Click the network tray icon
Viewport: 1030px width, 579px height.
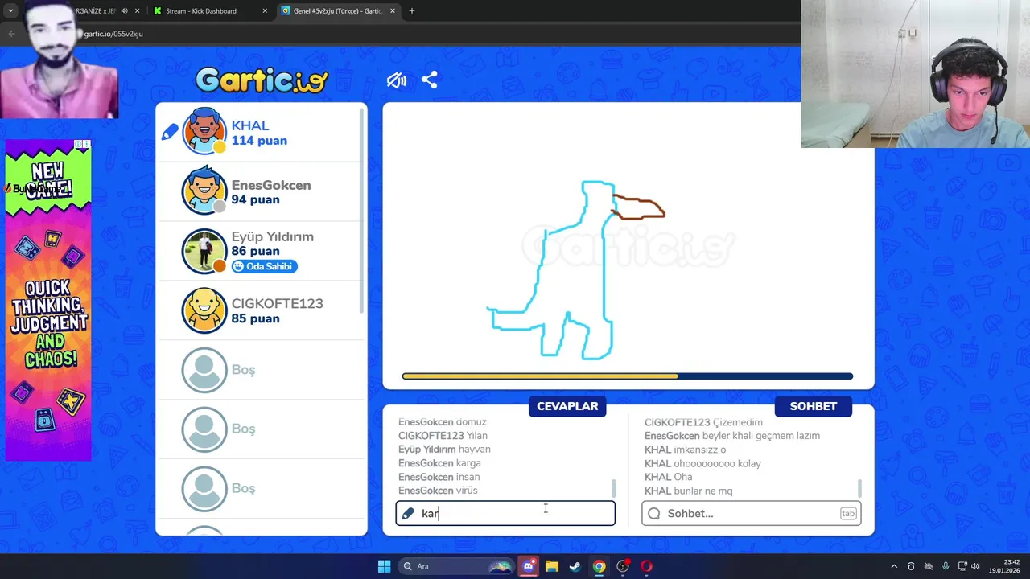[x=962, y=566]
